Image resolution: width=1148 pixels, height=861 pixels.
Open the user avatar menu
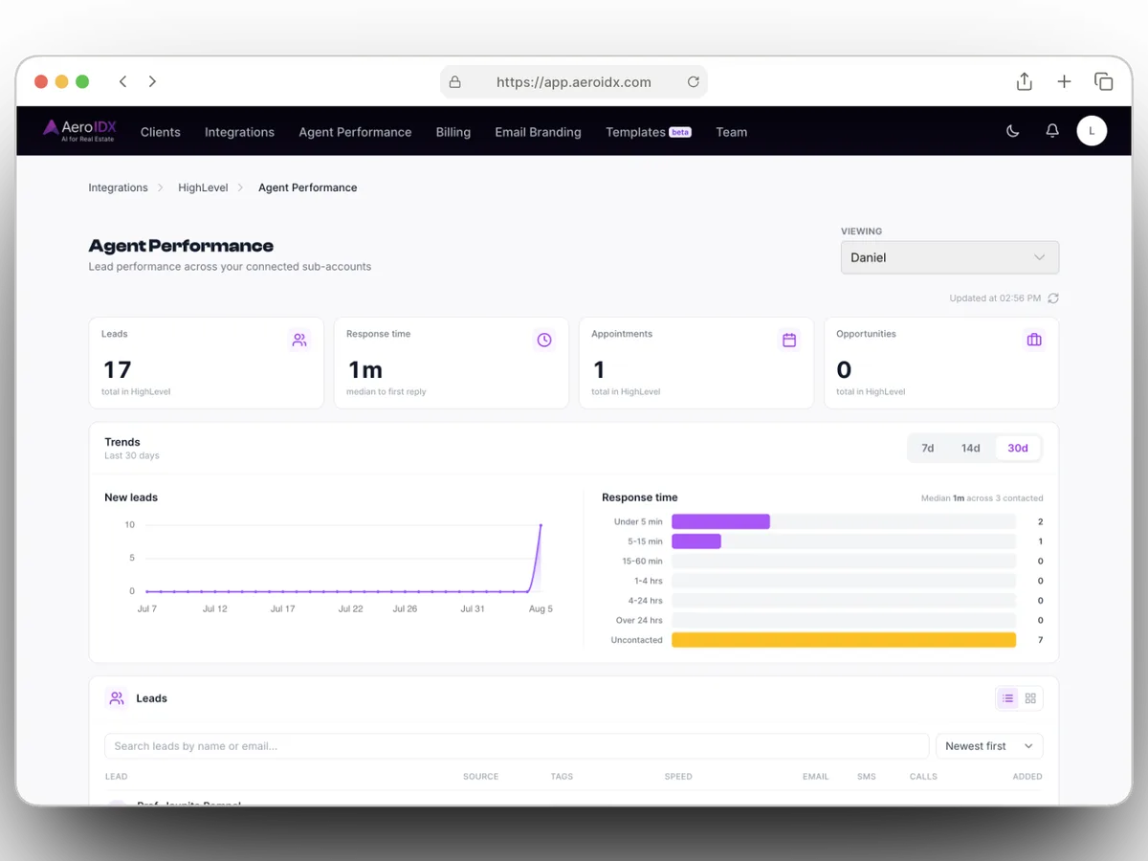pyautogui.click(x=1092, y=131)
